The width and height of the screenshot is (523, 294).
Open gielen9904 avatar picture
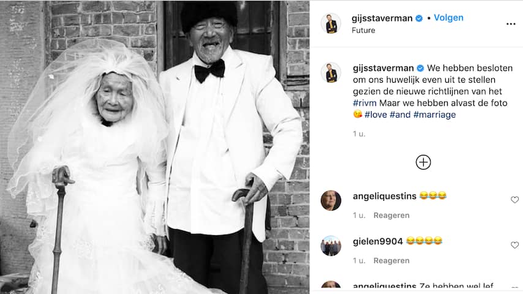pos(331,246)
